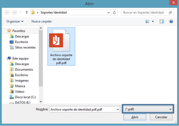Select Sitios recientes in the sidebar
179x126 pixels.
click(25, 47)
